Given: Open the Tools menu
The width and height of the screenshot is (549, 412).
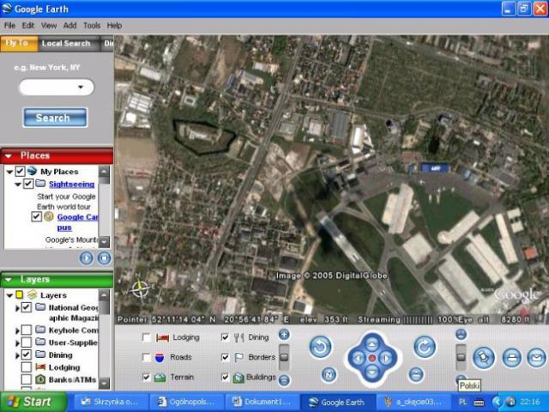Looking at the screenshot, I should click(x=92, y=25).
